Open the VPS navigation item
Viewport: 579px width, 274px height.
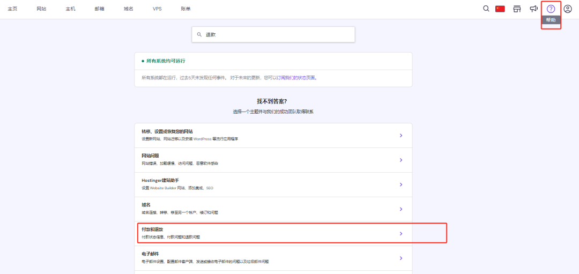click(157, 9)
